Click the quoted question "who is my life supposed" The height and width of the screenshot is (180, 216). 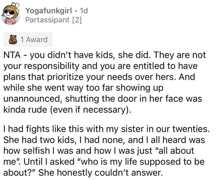tap(130, 162)
